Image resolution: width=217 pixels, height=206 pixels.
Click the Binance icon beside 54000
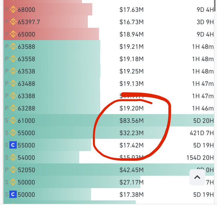tap(13, 157)
